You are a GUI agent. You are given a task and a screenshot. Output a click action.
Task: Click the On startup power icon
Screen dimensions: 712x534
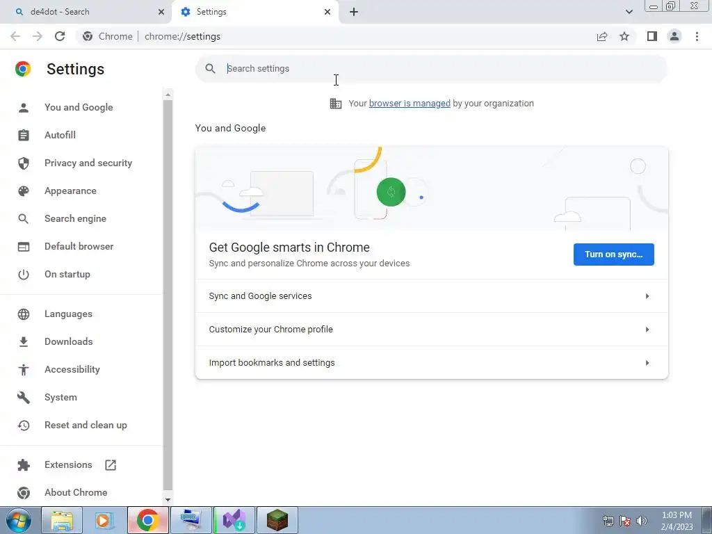click(24, 274)
